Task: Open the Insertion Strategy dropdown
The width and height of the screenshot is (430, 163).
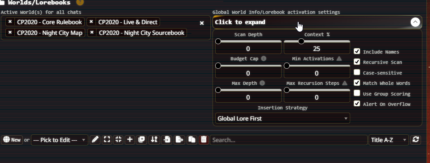Action: click(282, 118)
